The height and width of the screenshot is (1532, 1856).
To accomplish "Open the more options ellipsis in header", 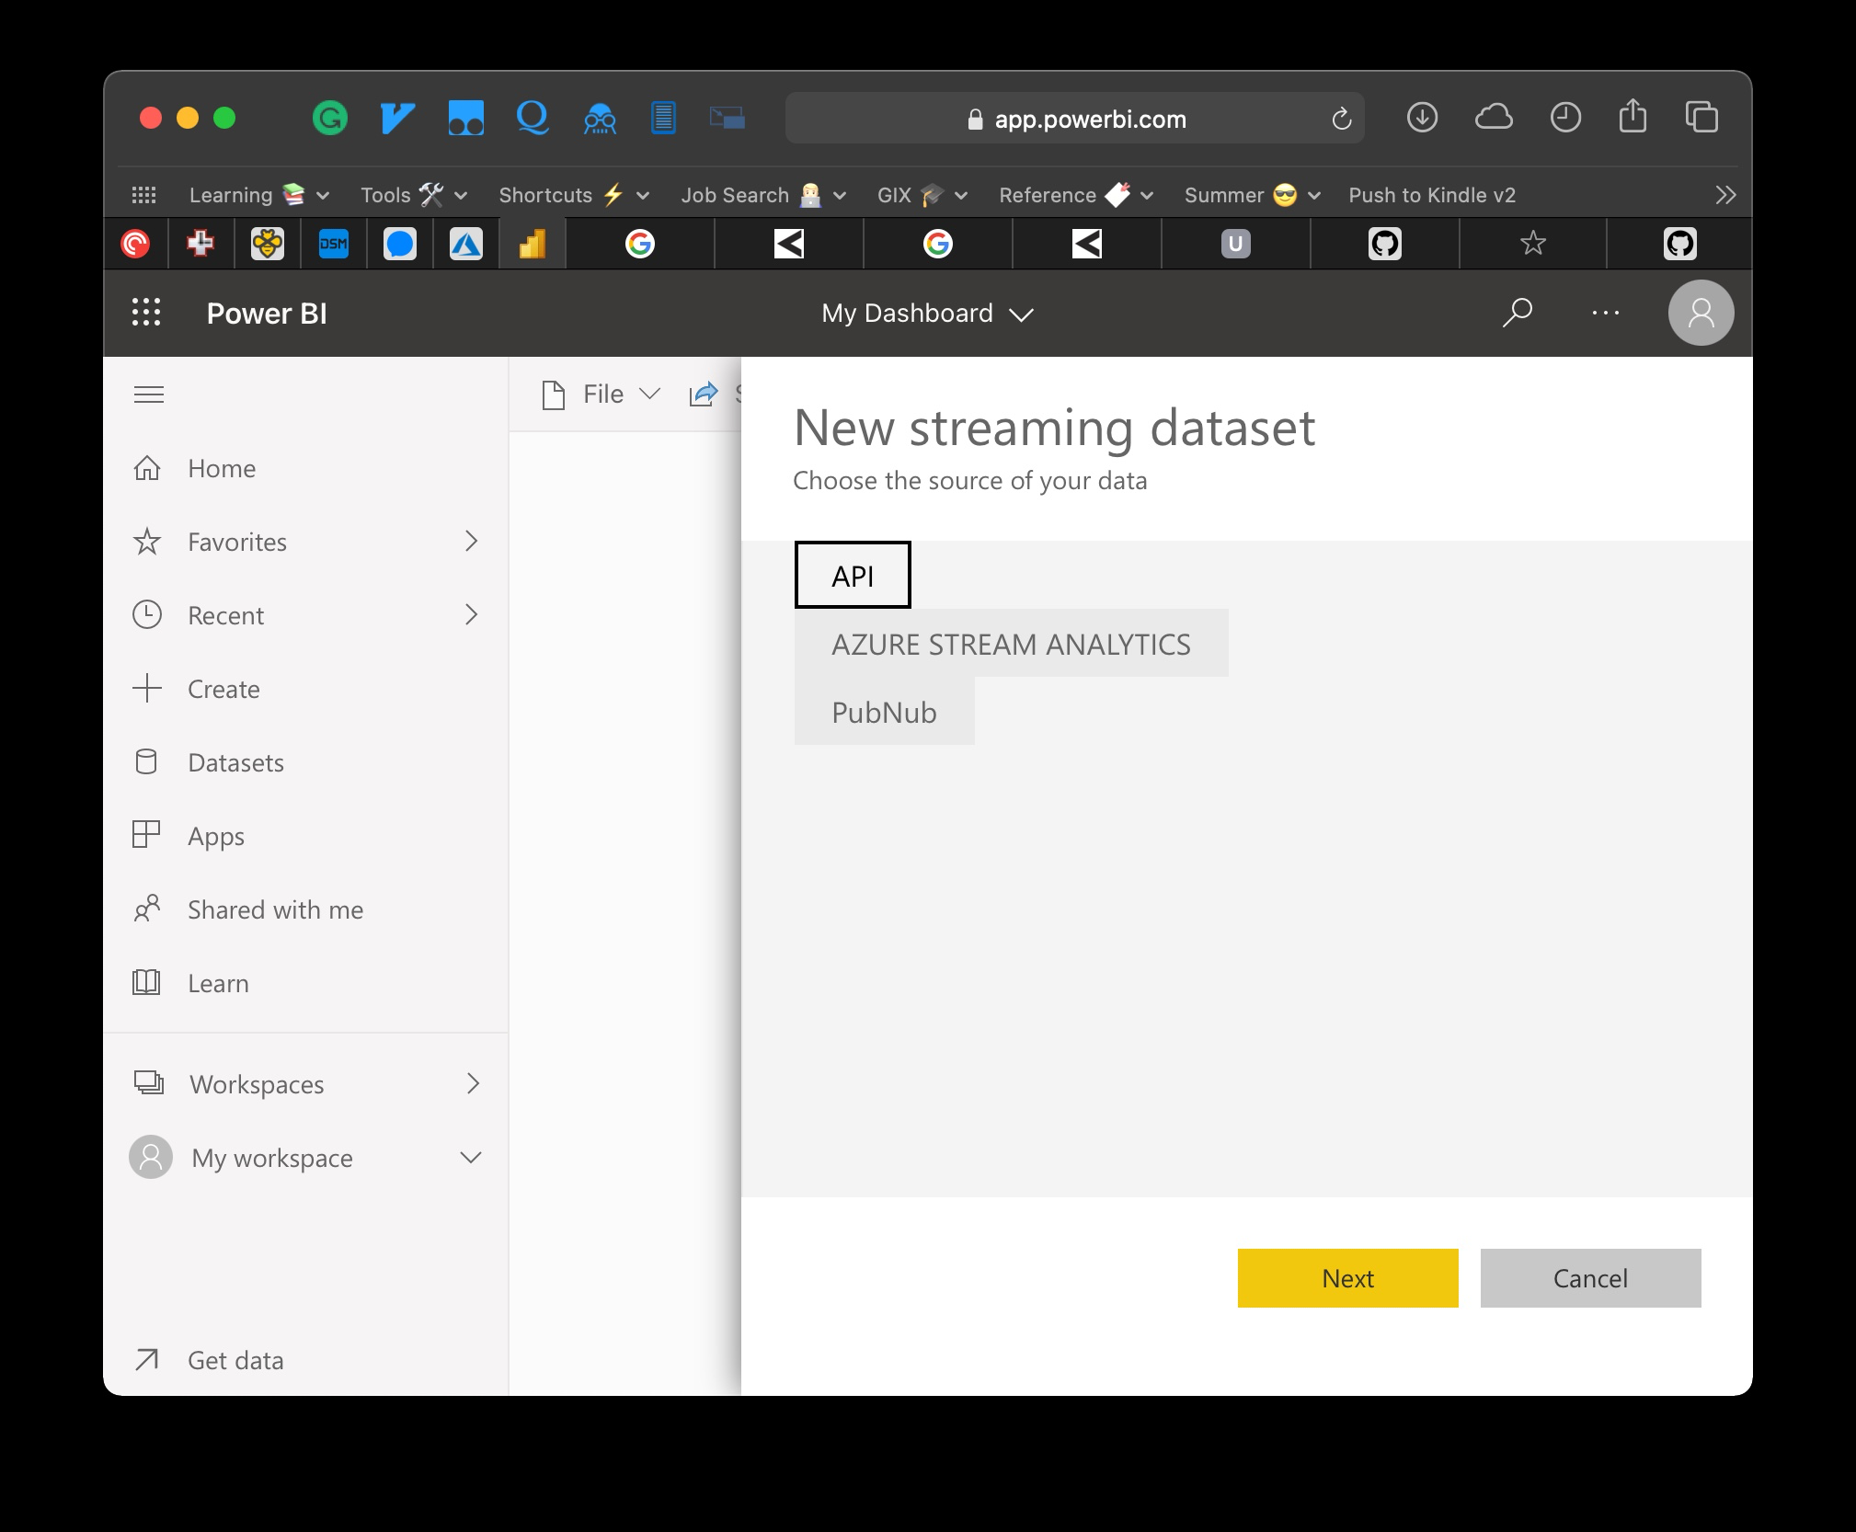I will click(x=1605, y=313).
